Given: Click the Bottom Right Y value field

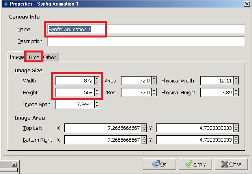Looking at the screenshot, I should click(195, 140).
